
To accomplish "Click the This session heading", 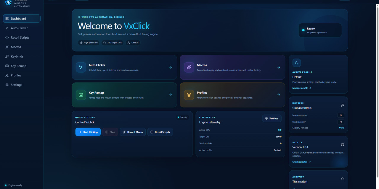I will pyautogui.click(x=300, y=182).
